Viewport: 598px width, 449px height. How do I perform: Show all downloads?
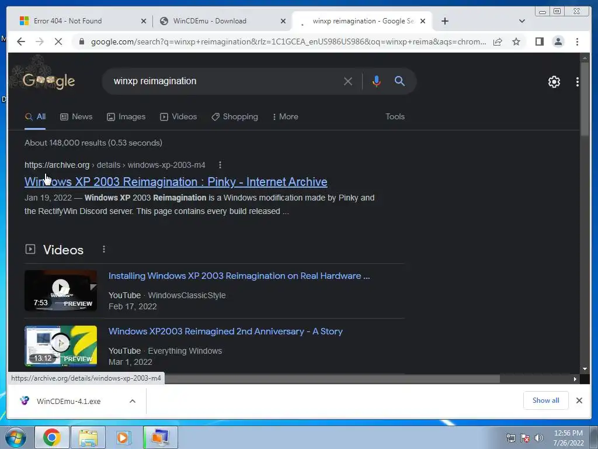point(545,400)
